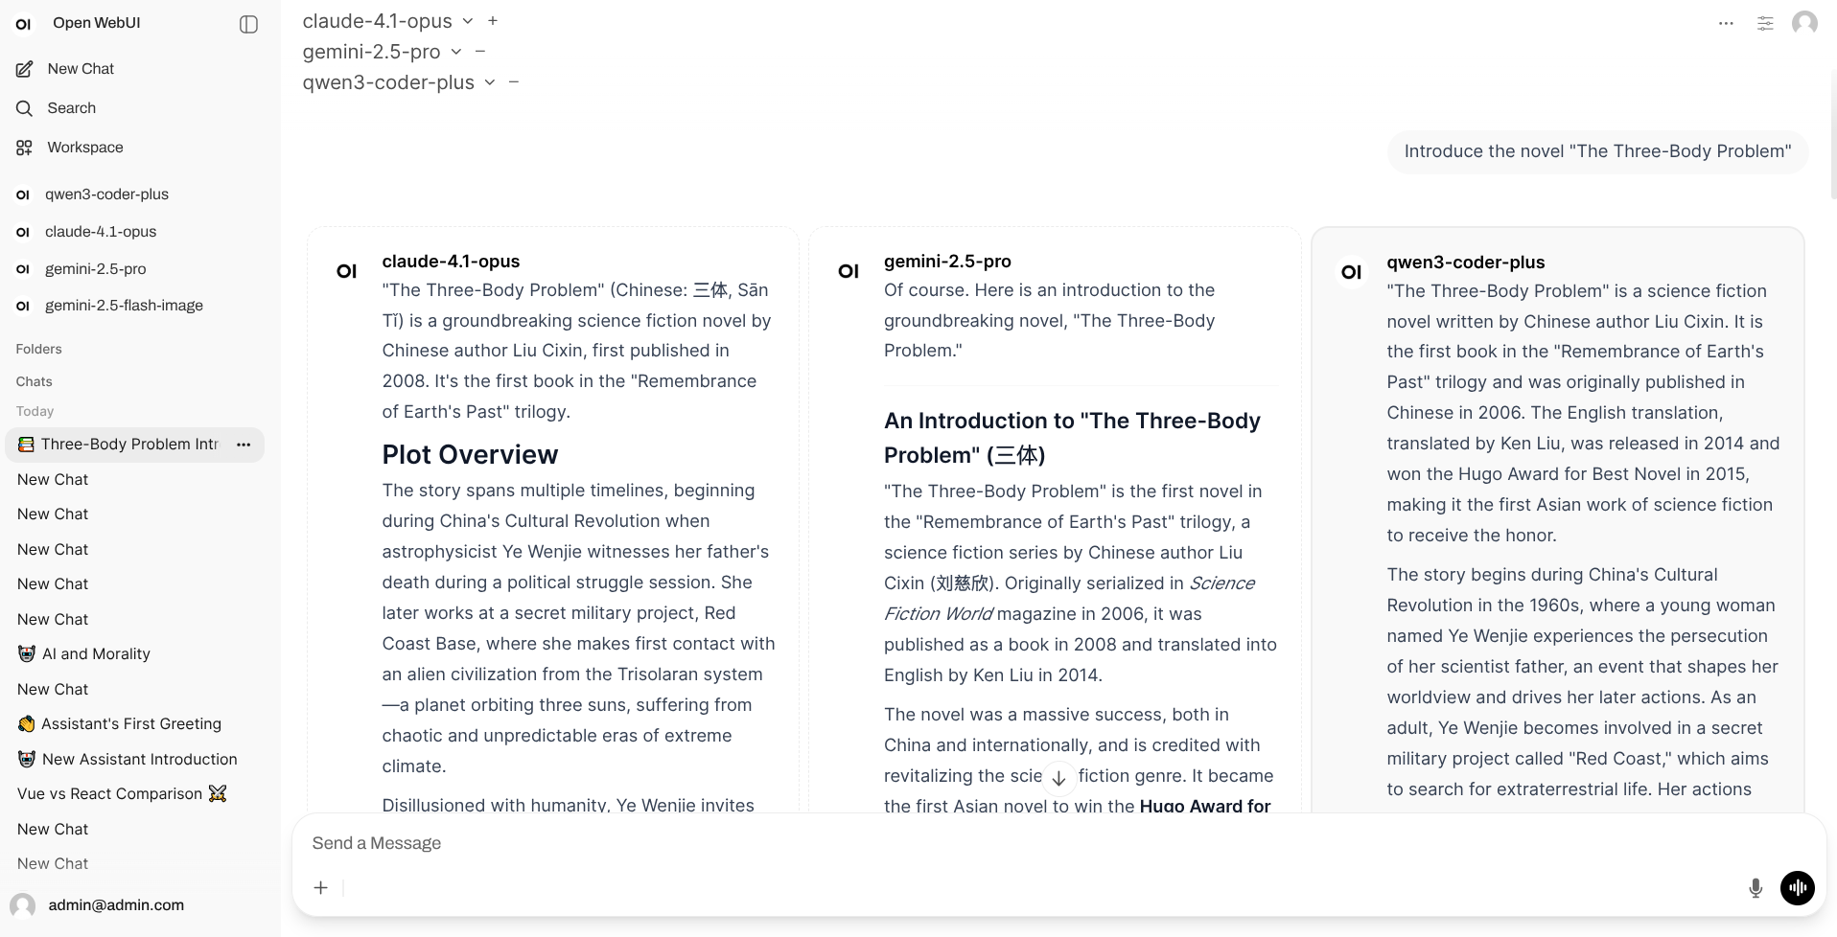Collapse the sidebar
The height and width of the screenshot is (937, 1837).
[x=248, y=24]
